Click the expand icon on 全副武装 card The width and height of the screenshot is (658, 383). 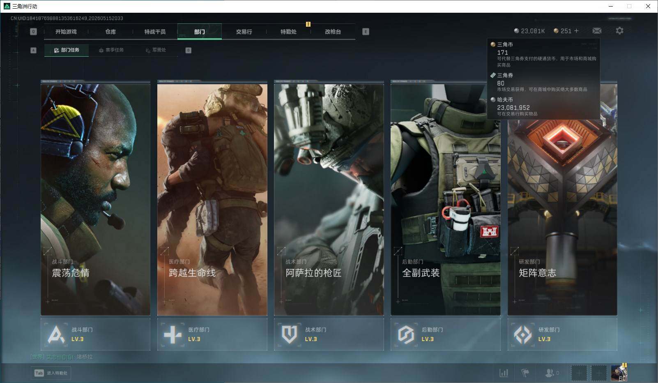tap(398, 251)
